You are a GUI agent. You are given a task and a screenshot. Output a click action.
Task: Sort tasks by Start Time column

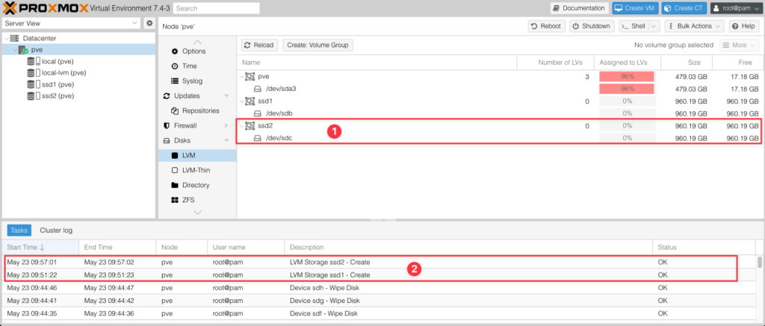pos(40,248)
